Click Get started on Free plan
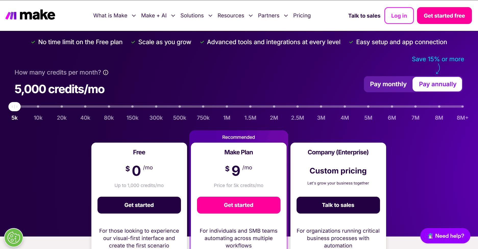The height and width of the screenshot is (249, 478). 139,205
